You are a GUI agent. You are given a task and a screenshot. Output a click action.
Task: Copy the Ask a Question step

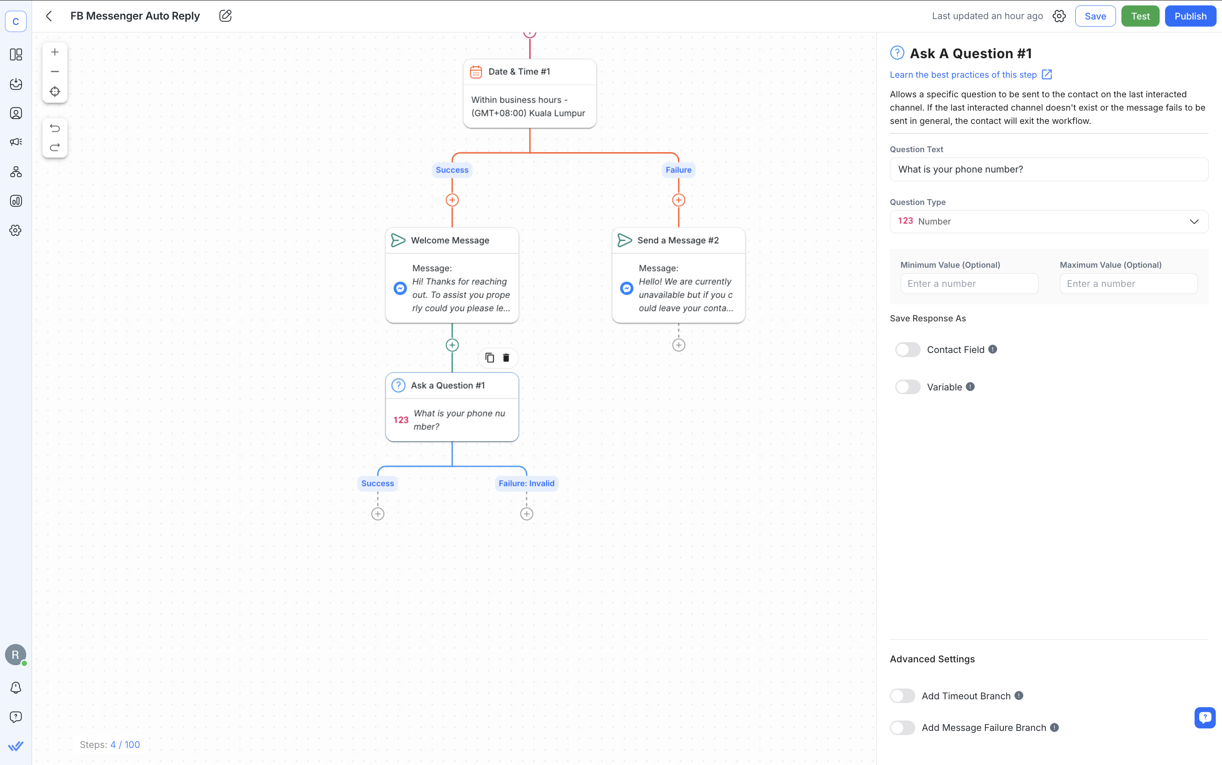tap(489, 358)
